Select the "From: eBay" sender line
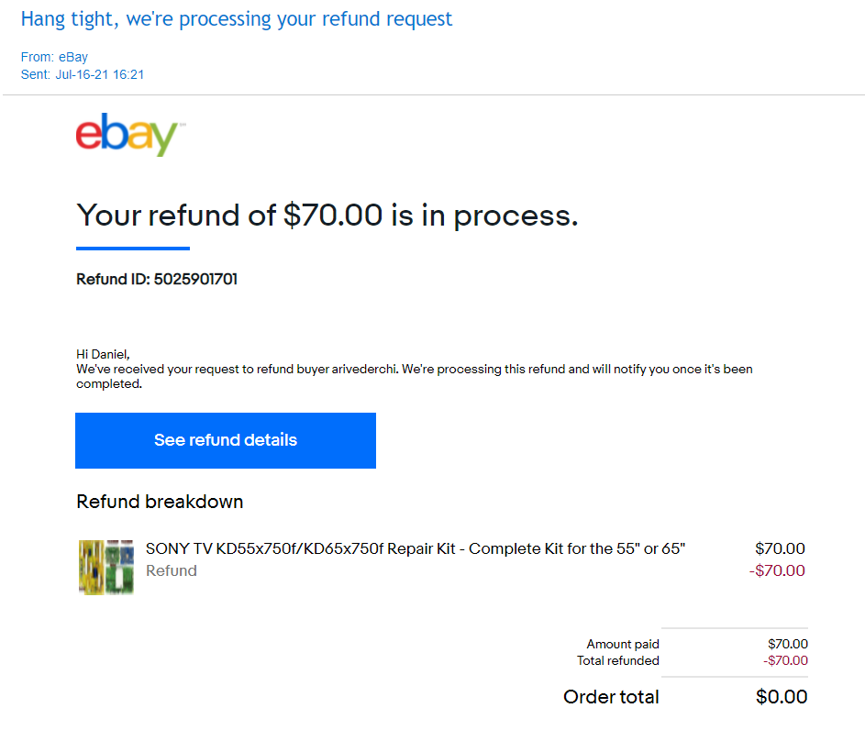865x730 pixels. click(x=54, y=57)
